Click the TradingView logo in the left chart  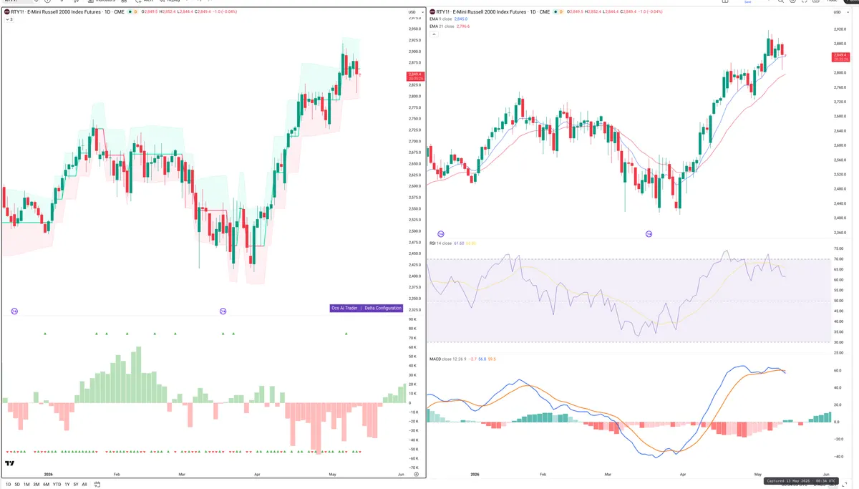pos(9,465)
